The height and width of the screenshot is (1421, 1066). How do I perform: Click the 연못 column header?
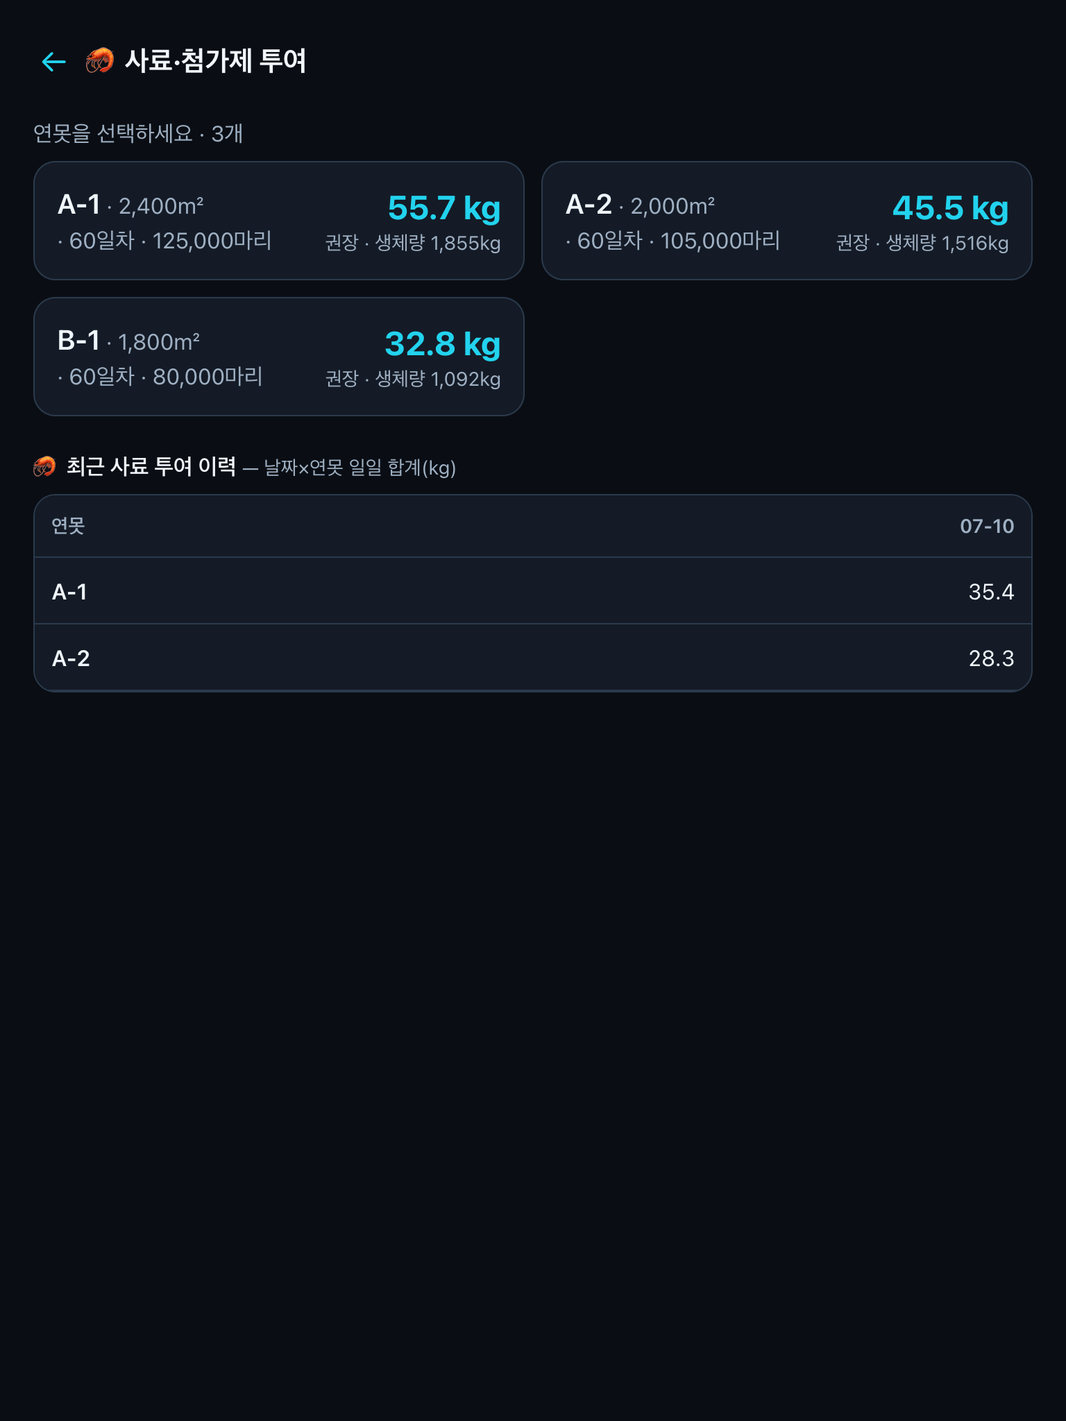click(x=68, y=526)
